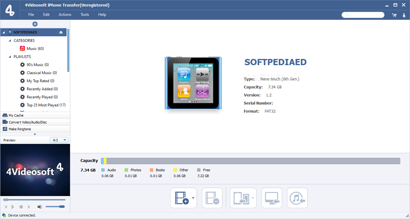The height and width of the screenshot is (219, 410).
Task: Click the sidebar vertical scrollbar
Action: [68, 50]
